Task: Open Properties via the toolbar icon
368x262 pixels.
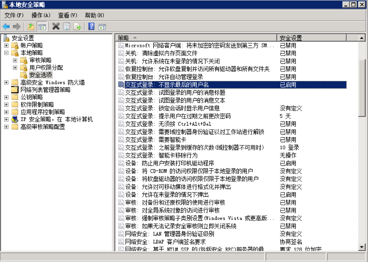Action: pyautogui.click(x=67, y=26)
